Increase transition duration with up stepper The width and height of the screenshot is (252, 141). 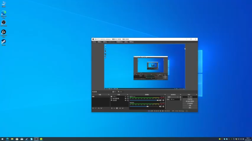tap(180, 99)
